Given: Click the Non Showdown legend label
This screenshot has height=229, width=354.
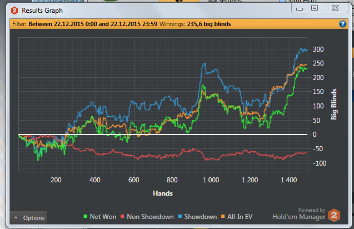Looking at the screenshot, I should (150, 217).
